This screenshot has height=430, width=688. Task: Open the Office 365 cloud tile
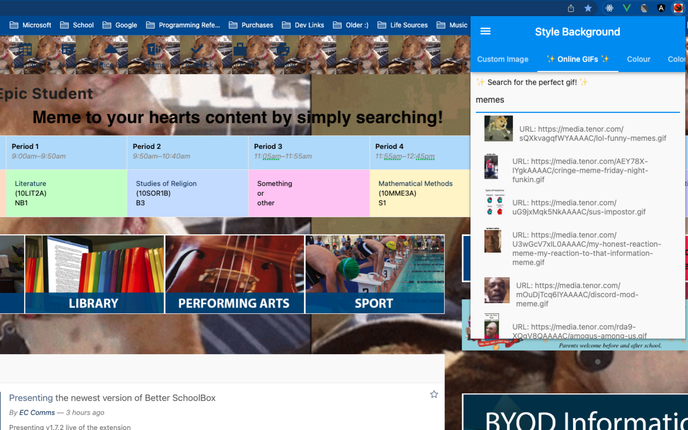[111, 50]
